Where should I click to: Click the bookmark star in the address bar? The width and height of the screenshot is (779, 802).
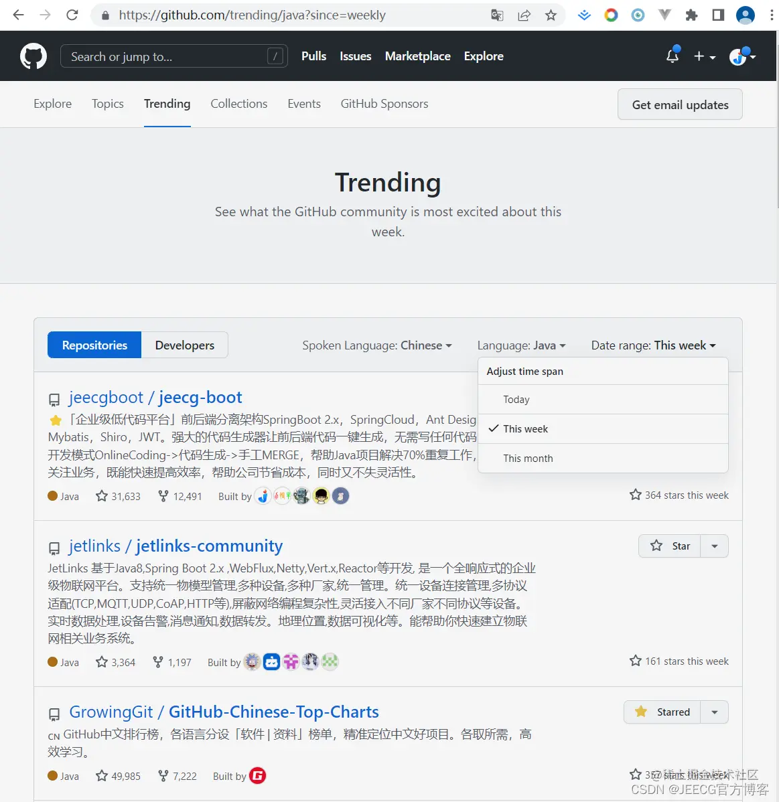[551, 15]
